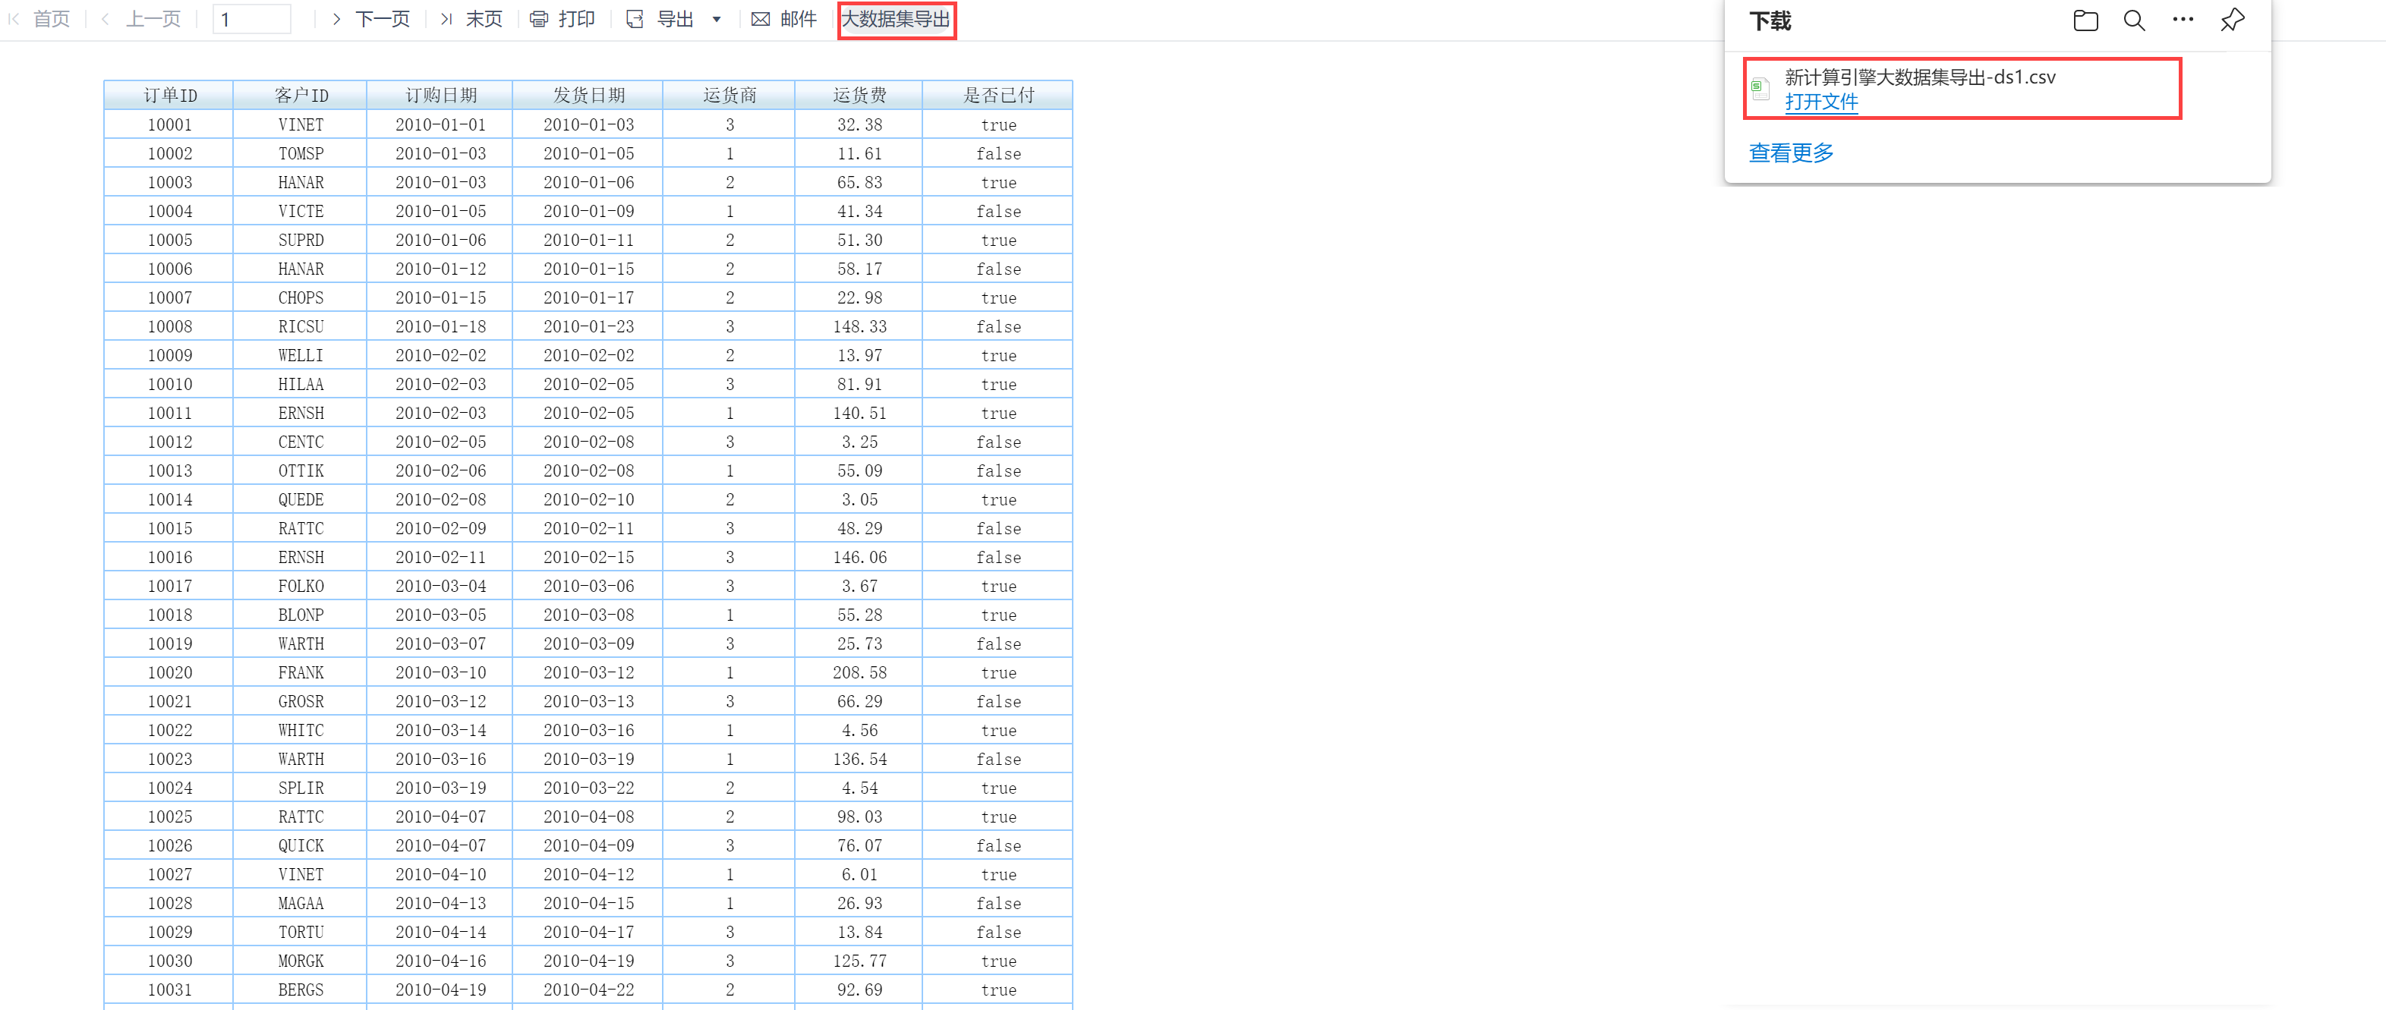
Task: Click 大数据集导出 button
Action: click(x=896, y=20)
